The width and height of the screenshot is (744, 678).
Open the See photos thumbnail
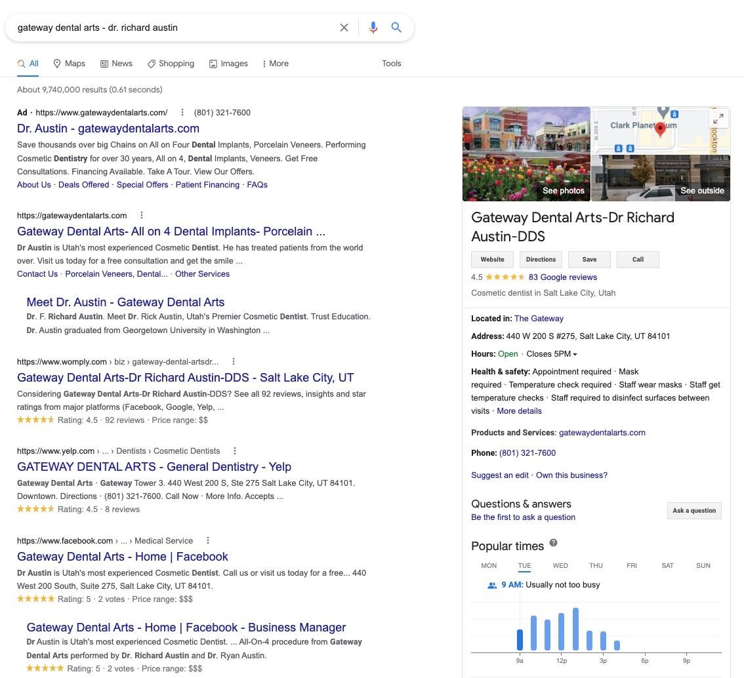click(x=526, y=154)
